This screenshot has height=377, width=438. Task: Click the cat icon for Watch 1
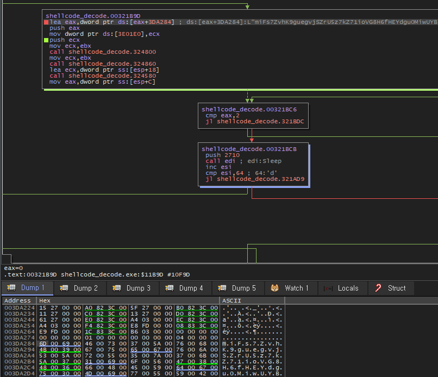click(x=274, y=288)
